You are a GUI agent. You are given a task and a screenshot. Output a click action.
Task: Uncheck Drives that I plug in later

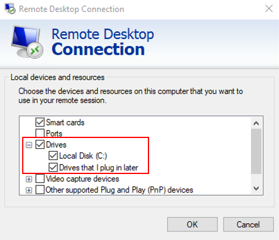[x=53, y=167]
